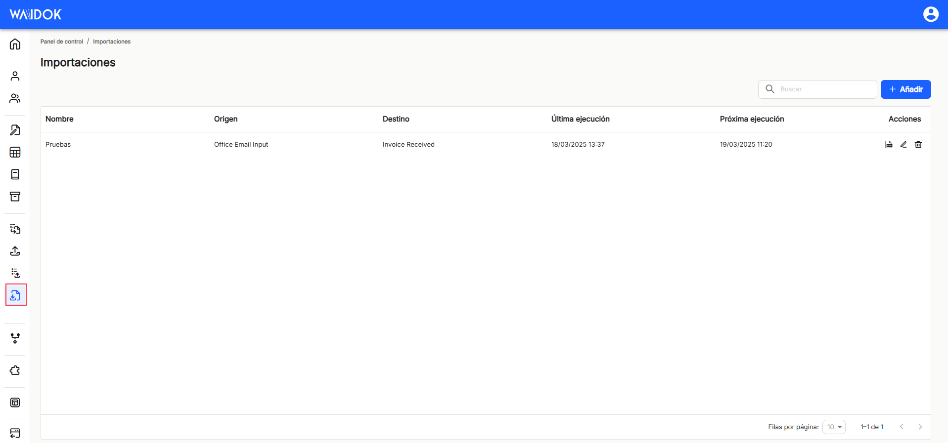Open the list-upload icon in sidebar
This screenshot has height=443, width=948.
[x=15, y=273]
